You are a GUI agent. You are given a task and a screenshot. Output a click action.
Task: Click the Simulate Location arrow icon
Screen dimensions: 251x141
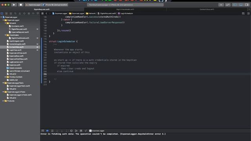pos(86,131)
